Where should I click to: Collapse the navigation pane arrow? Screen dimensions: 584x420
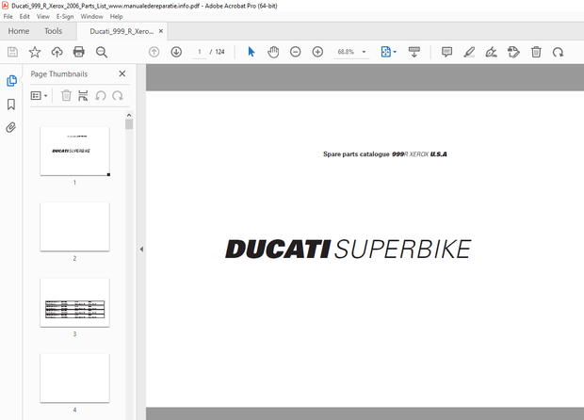pyautogui.click(x=141, y=250)
